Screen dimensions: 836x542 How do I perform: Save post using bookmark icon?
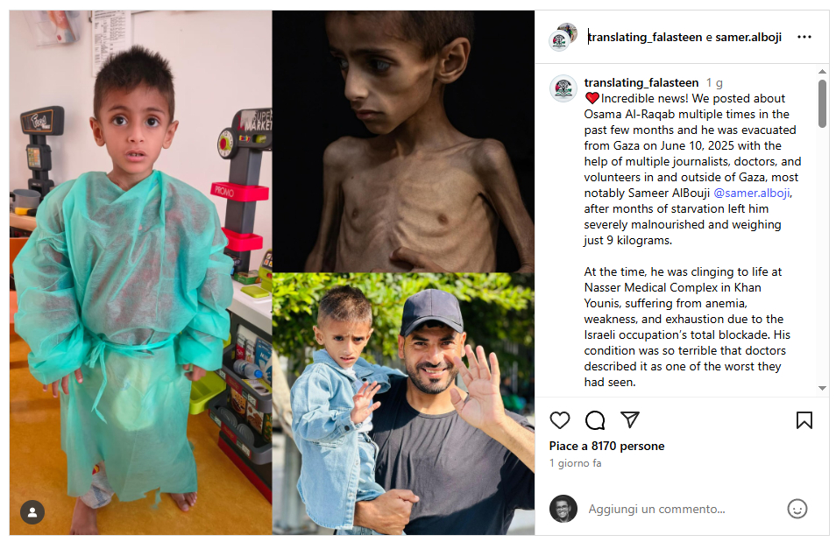point(804,420)
